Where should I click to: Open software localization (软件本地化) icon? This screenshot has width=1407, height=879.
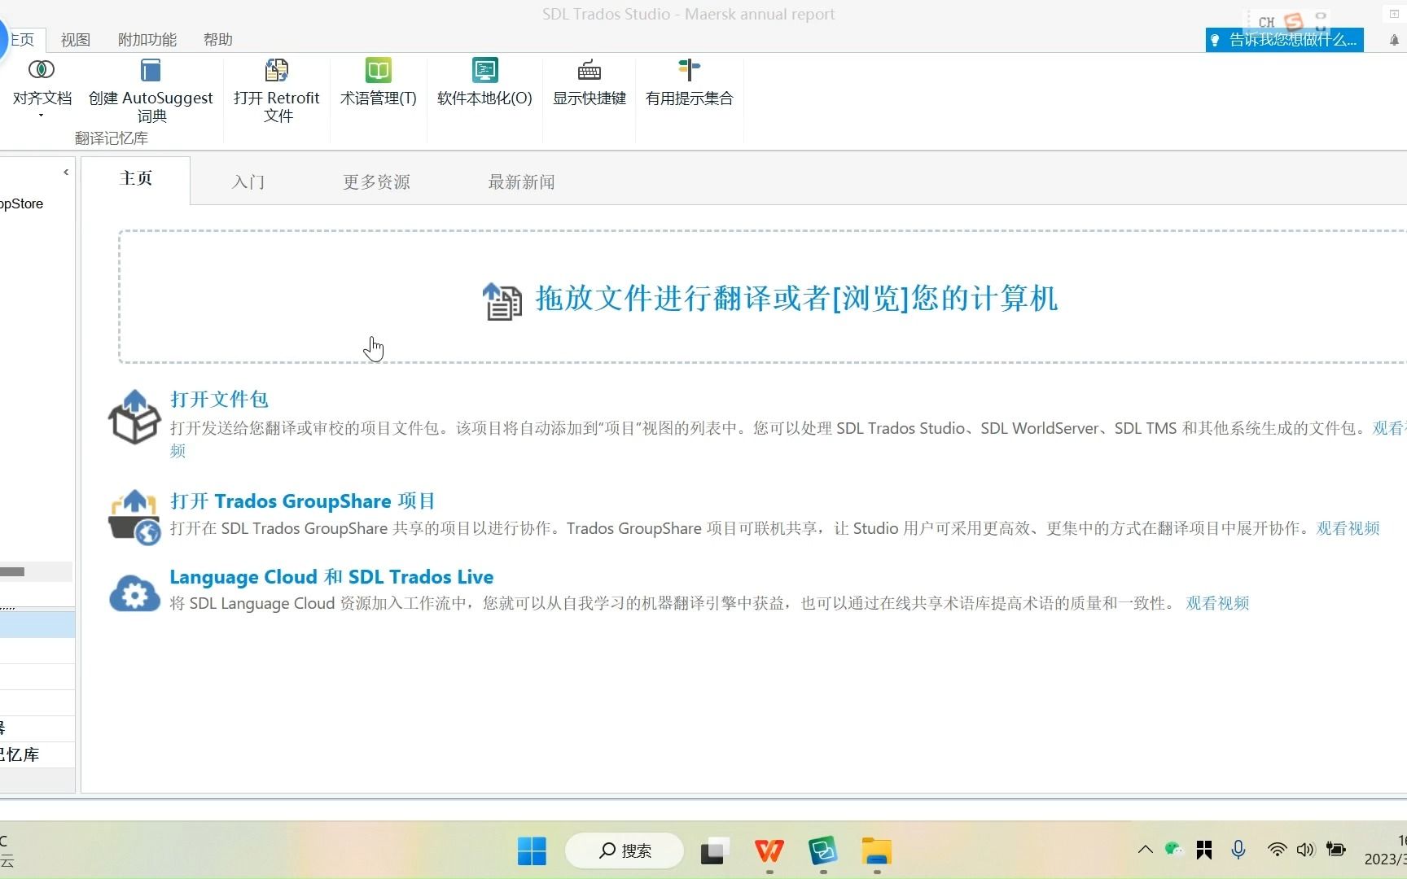pos(485,70)
